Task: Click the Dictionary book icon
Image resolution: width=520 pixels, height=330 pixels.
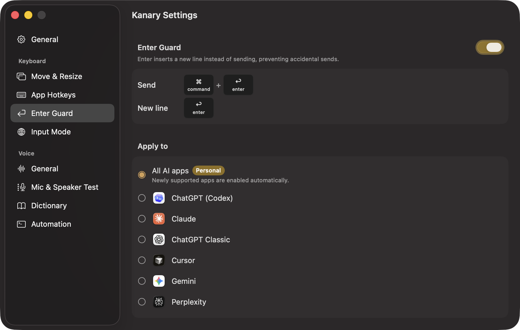Action: click(21, 206)
